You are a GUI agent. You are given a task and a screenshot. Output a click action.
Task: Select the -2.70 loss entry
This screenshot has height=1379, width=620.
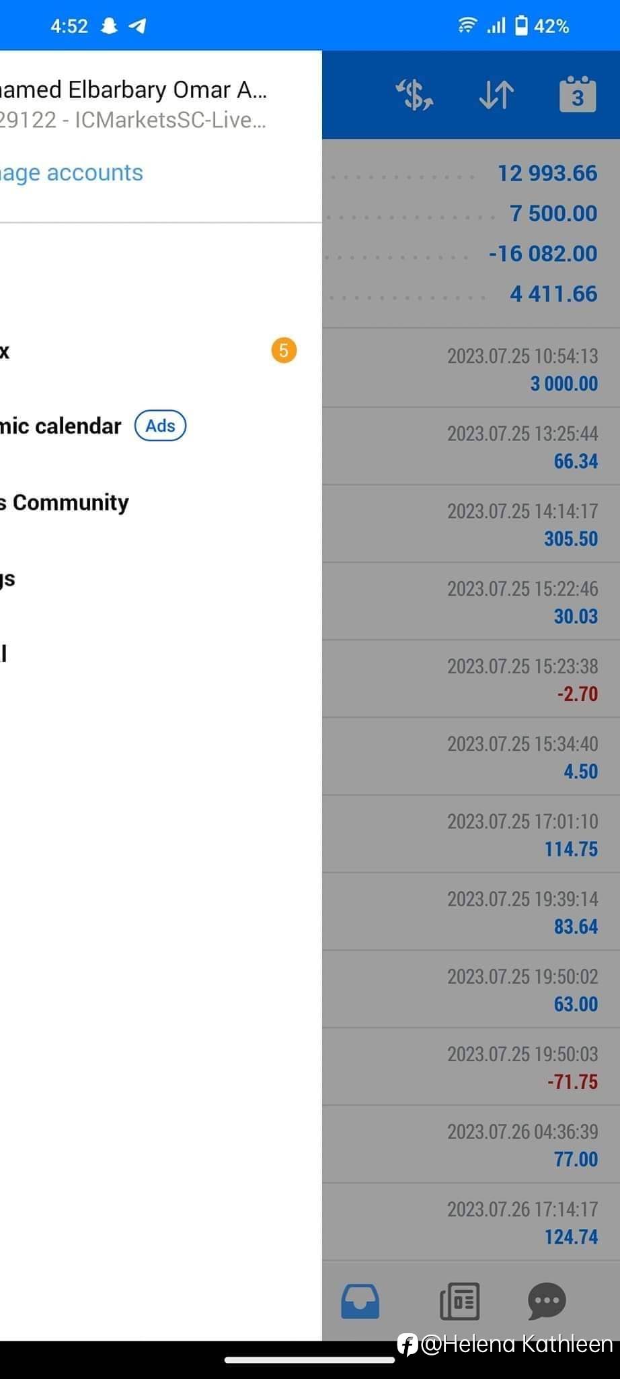(x=471, y=679)
